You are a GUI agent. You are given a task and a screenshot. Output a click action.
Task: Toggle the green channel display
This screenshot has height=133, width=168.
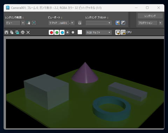coord(57,32)
